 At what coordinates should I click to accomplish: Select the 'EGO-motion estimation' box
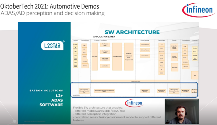pyautogui.click(x=105, y=59)
